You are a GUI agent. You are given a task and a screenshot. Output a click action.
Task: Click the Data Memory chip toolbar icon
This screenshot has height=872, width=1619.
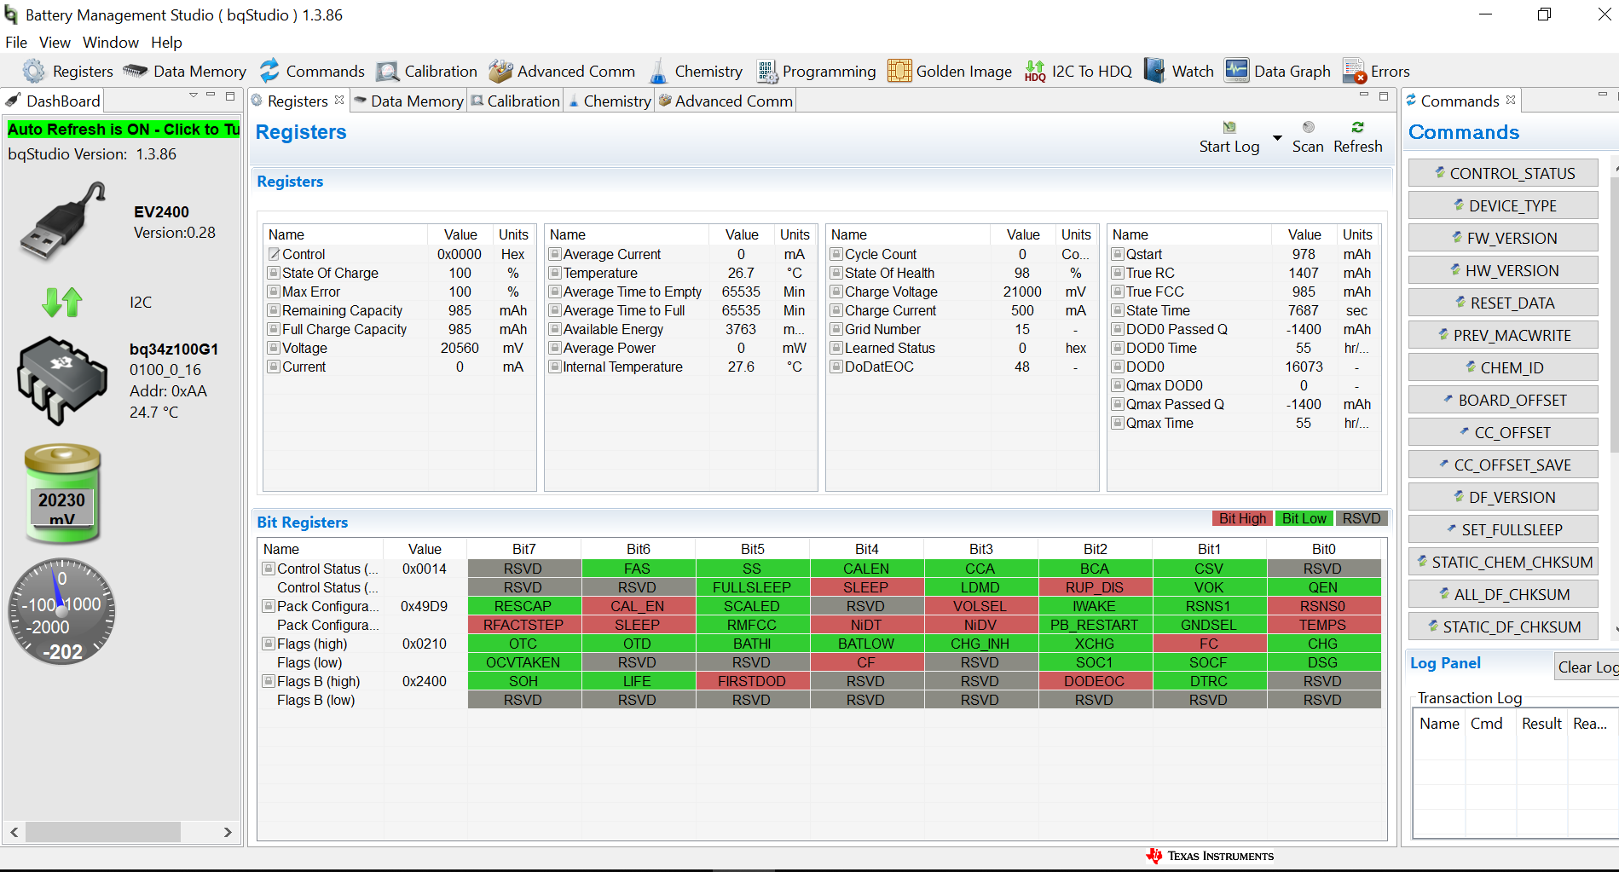[135, 71]
